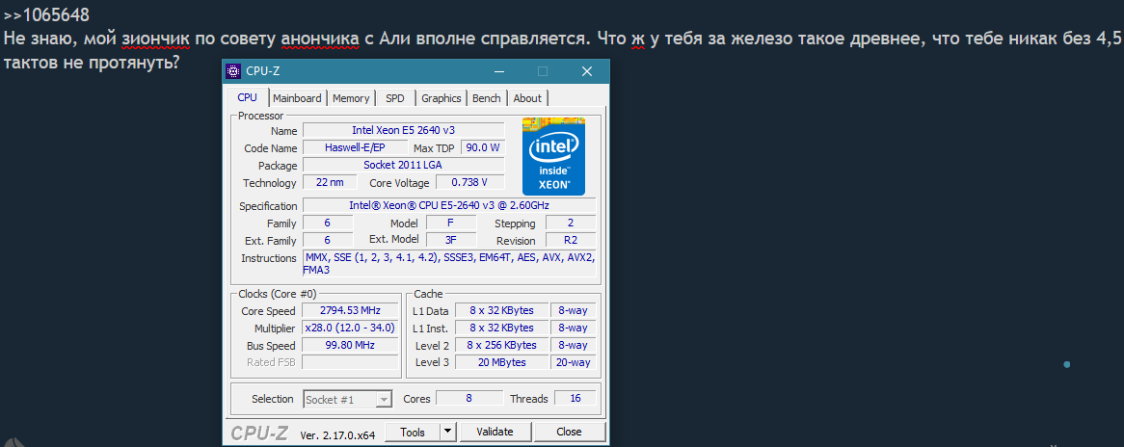This screenshot has height=447, width=1124.
Task: Click the Core Speed value 2794.53 MHz
Action: 350,310
